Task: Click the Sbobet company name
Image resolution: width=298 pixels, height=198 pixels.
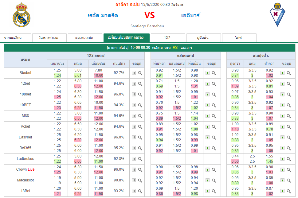Action: pyautogui.click(x=25, y=73)
